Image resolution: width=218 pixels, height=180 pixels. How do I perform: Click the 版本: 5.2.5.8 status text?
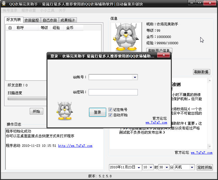click(100, 176)
